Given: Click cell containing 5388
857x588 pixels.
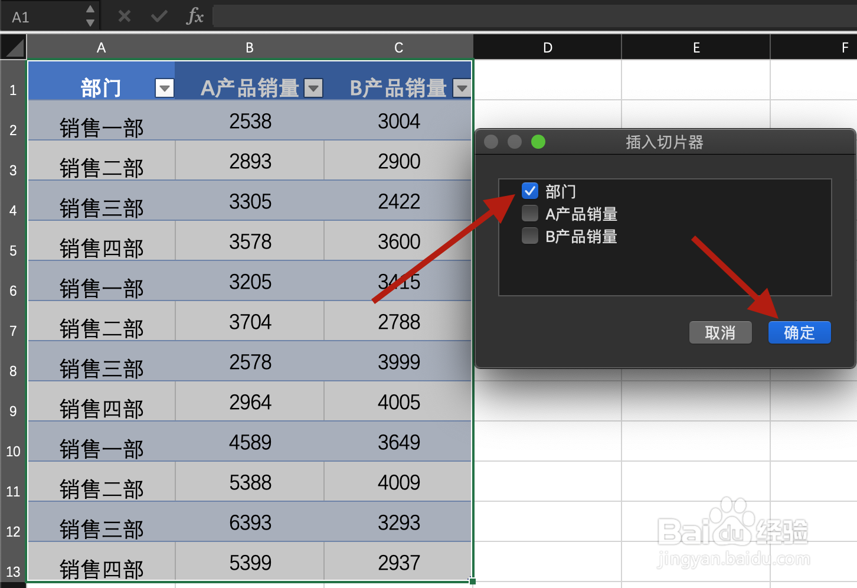Looking at the screenshot, I should (250, 482).
